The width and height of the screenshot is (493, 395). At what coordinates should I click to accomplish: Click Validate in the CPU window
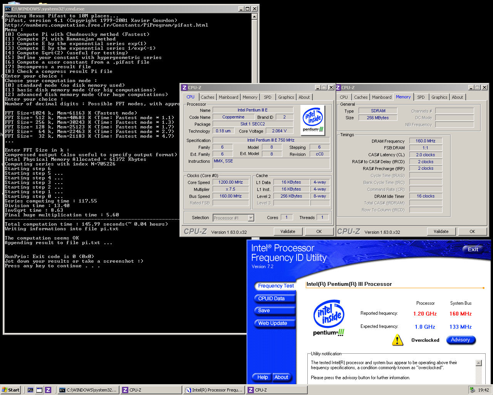tap(288, 231)
